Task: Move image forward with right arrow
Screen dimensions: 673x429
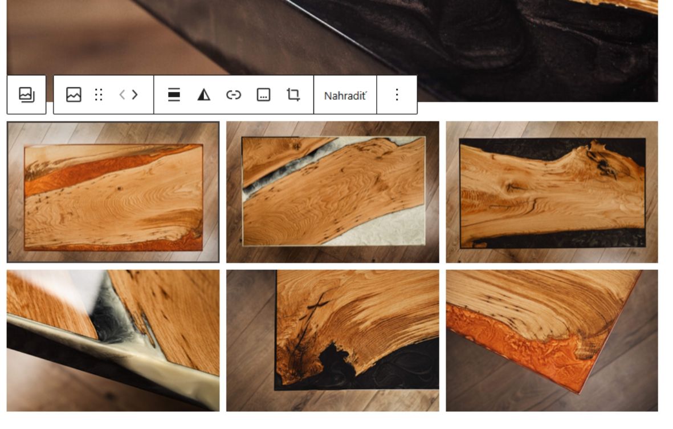Action: (x=135, y=95)
